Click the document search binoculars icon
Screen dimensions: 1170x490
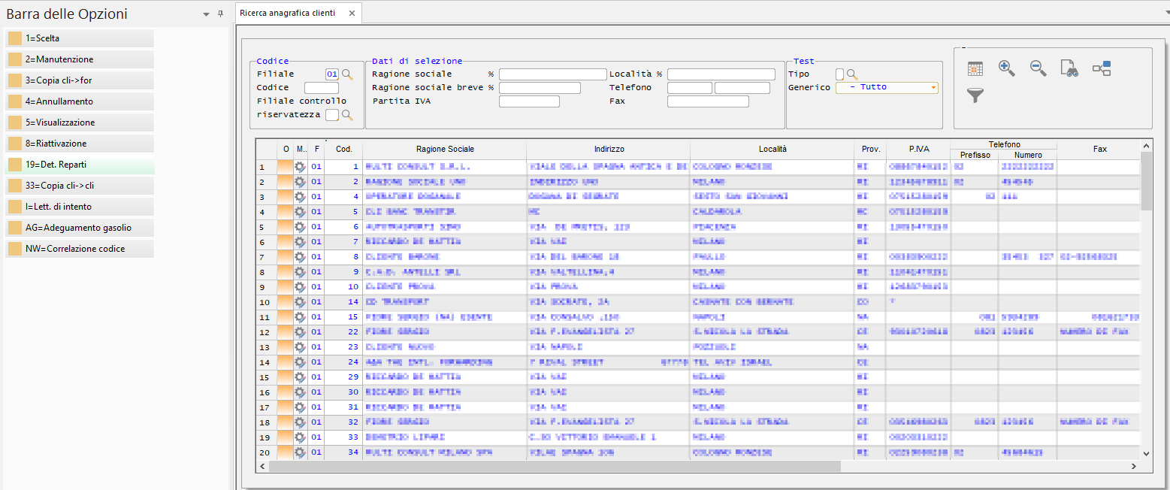pyautogui.click(x=1069, y=68)
